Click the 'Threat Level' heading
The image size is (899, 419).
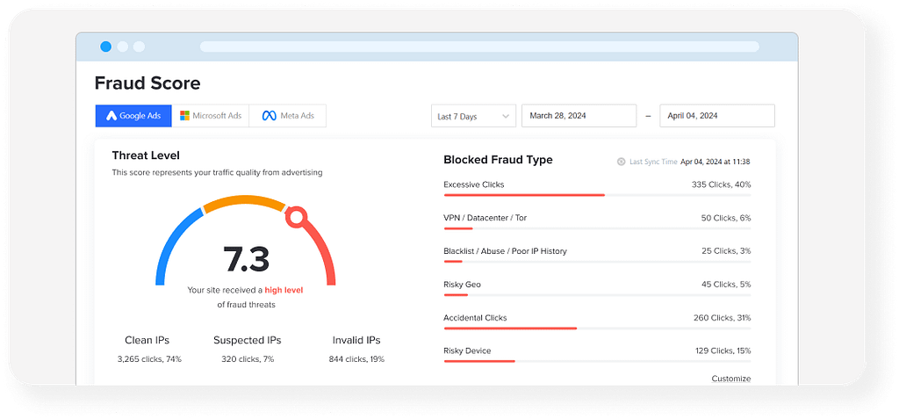[146, 155]
